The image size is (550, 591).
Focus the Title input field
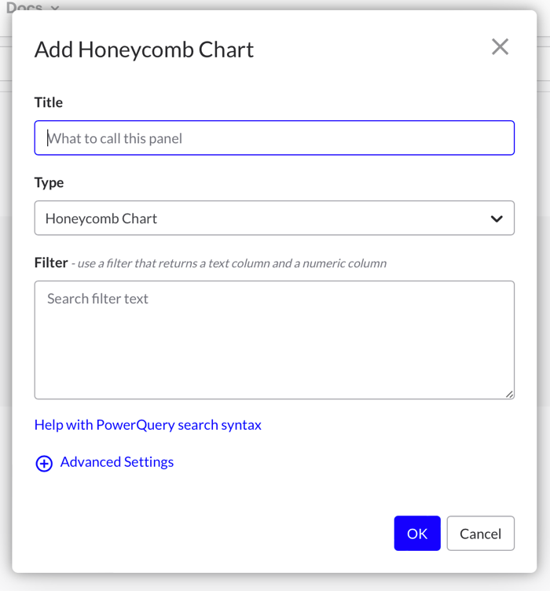pos(274,138)
